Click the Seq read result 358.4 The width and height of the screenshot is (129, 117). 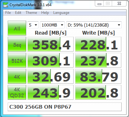tap(50, 44)
